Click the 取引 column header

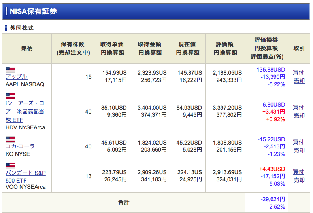pyautogui.click(x=299, y=48)
